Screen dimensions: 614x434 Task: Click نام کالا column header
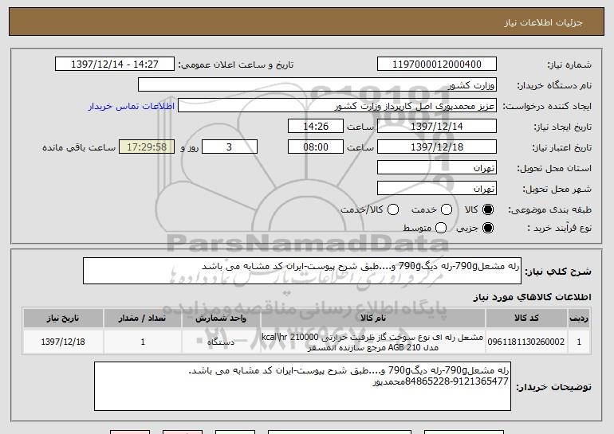coord(373,319)
